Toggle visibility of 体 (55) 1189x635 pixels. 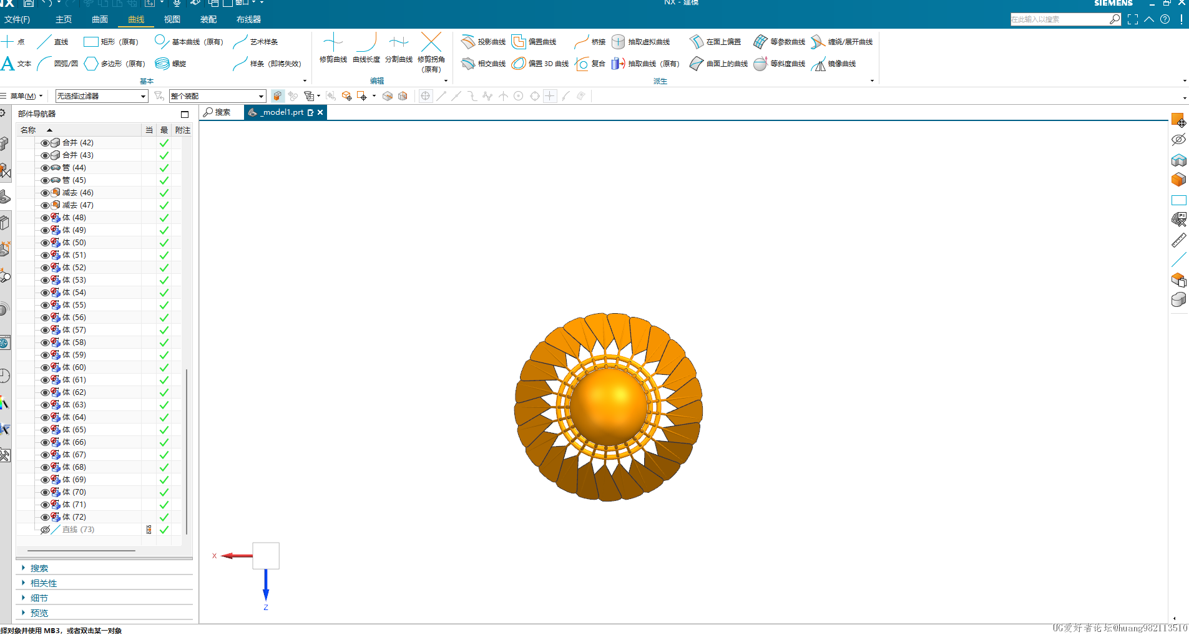45,305
